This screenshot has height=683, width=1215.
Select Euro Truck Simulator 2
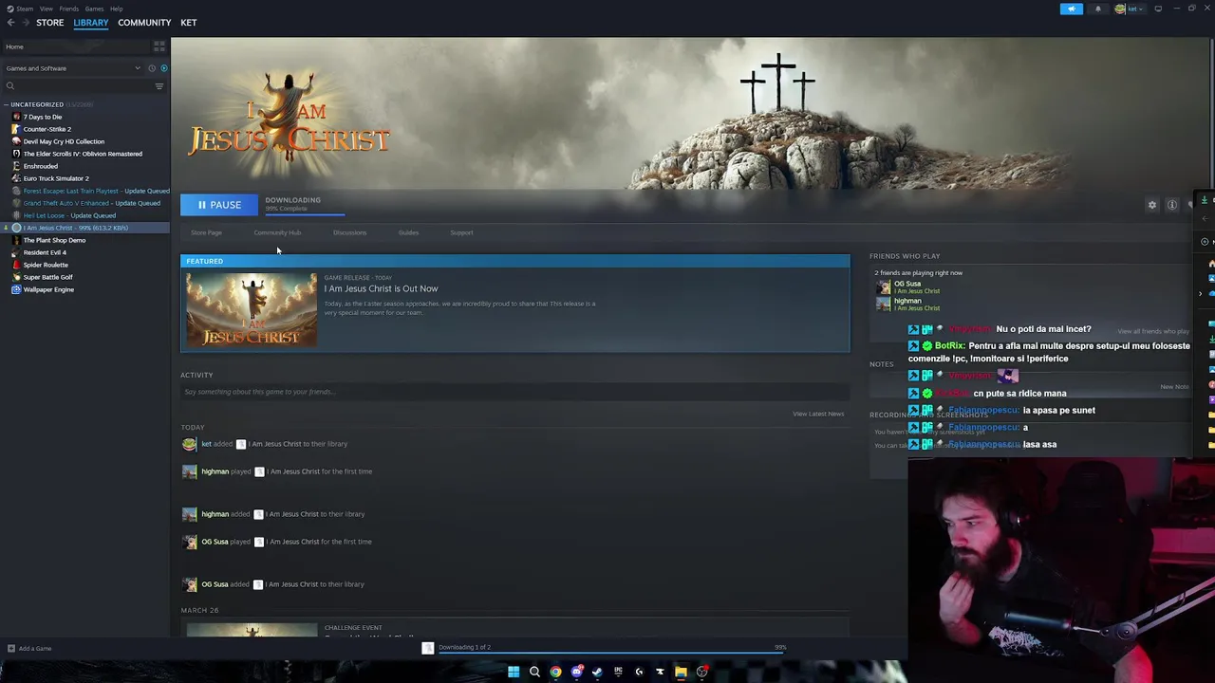(x=56, y=178)
